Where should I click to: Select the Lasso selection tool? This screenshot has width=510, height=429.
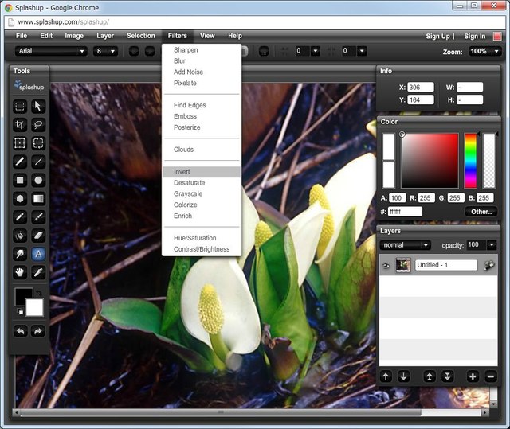point(38,125)
